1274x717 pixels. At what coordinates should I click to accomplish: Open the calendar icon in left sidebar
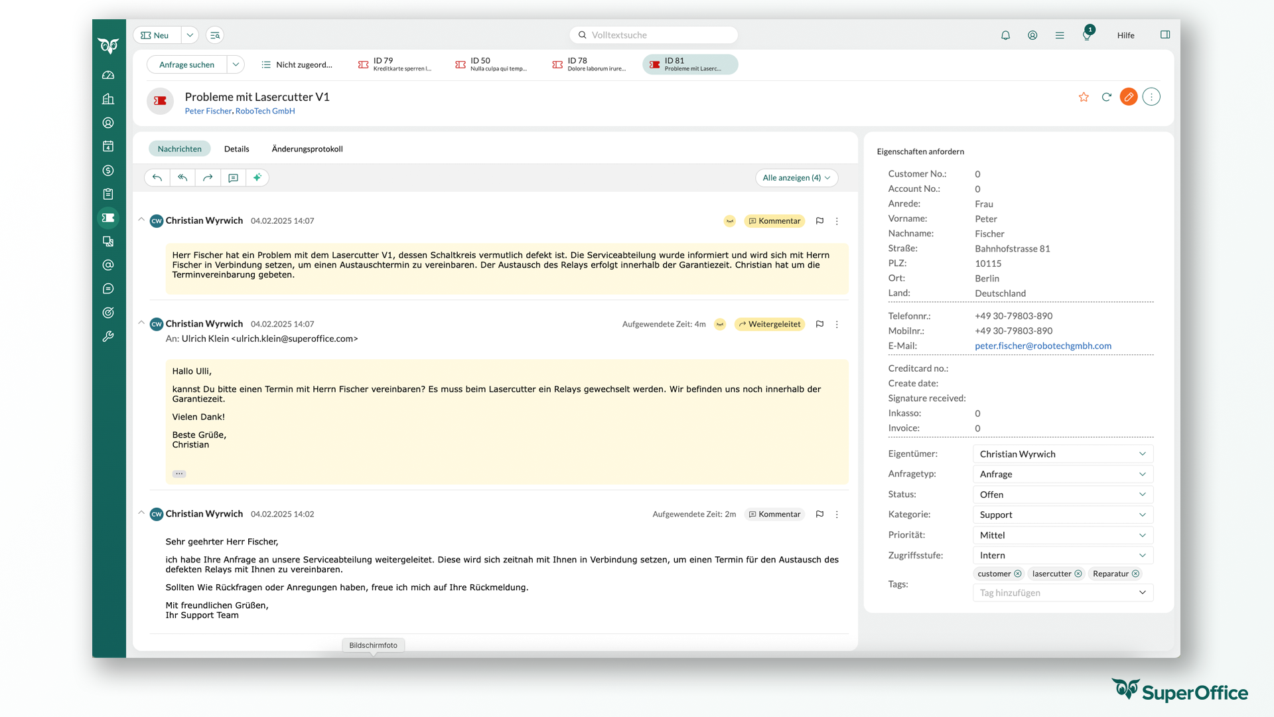[x=108, y=146]
